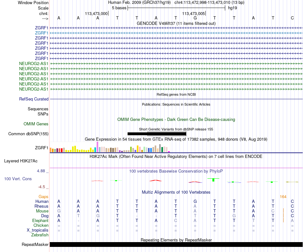
Task: Open 'RefSeq genes from NCBI' track title
Action: [176, 94]
